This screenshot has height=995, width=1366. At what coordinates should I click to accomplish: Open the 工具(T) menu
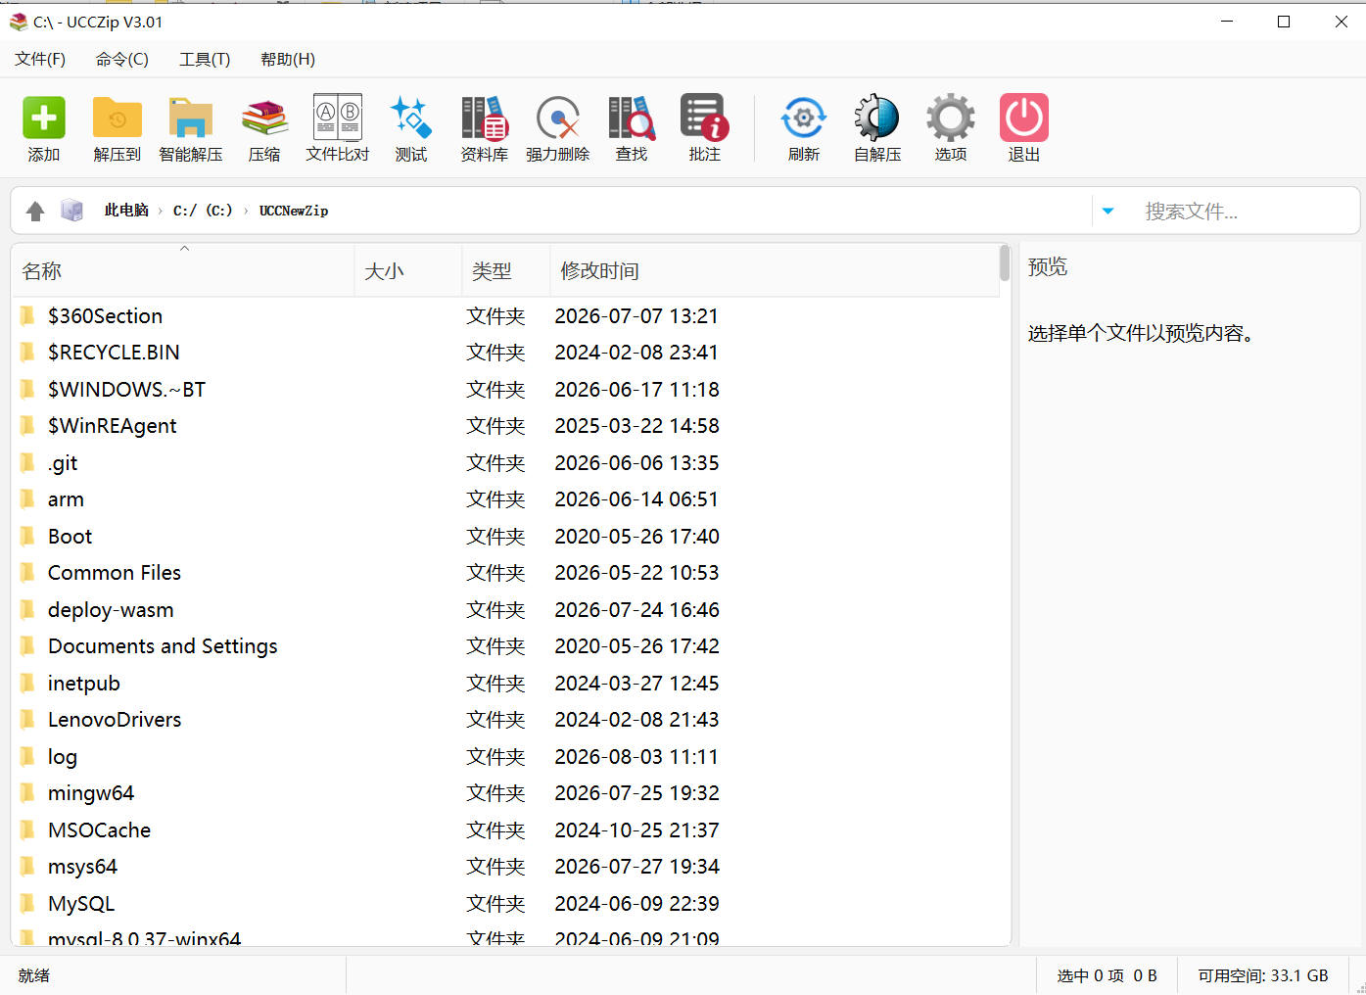click(x=205, y=59)
